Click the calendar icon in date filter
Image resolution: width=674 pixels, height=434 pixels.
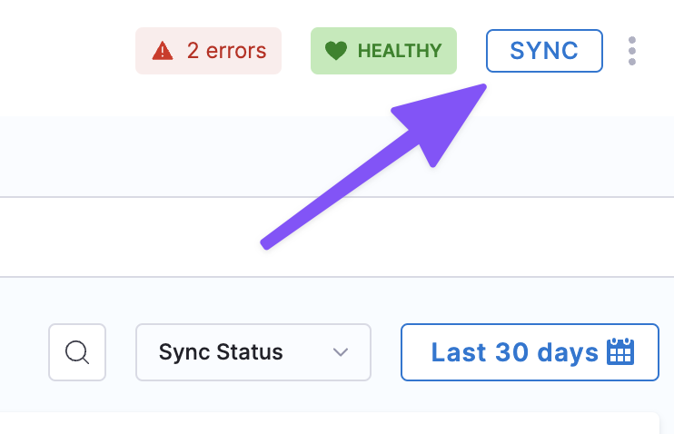pyautogui.click(x=620, y=351)
